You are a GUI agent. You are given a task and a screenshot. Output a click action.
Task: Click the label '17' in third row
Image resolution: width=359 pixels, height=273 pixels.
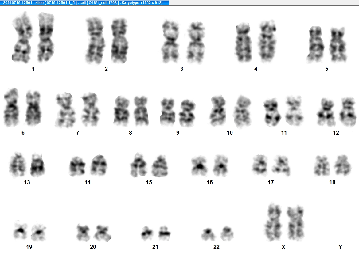click(271, 182)
